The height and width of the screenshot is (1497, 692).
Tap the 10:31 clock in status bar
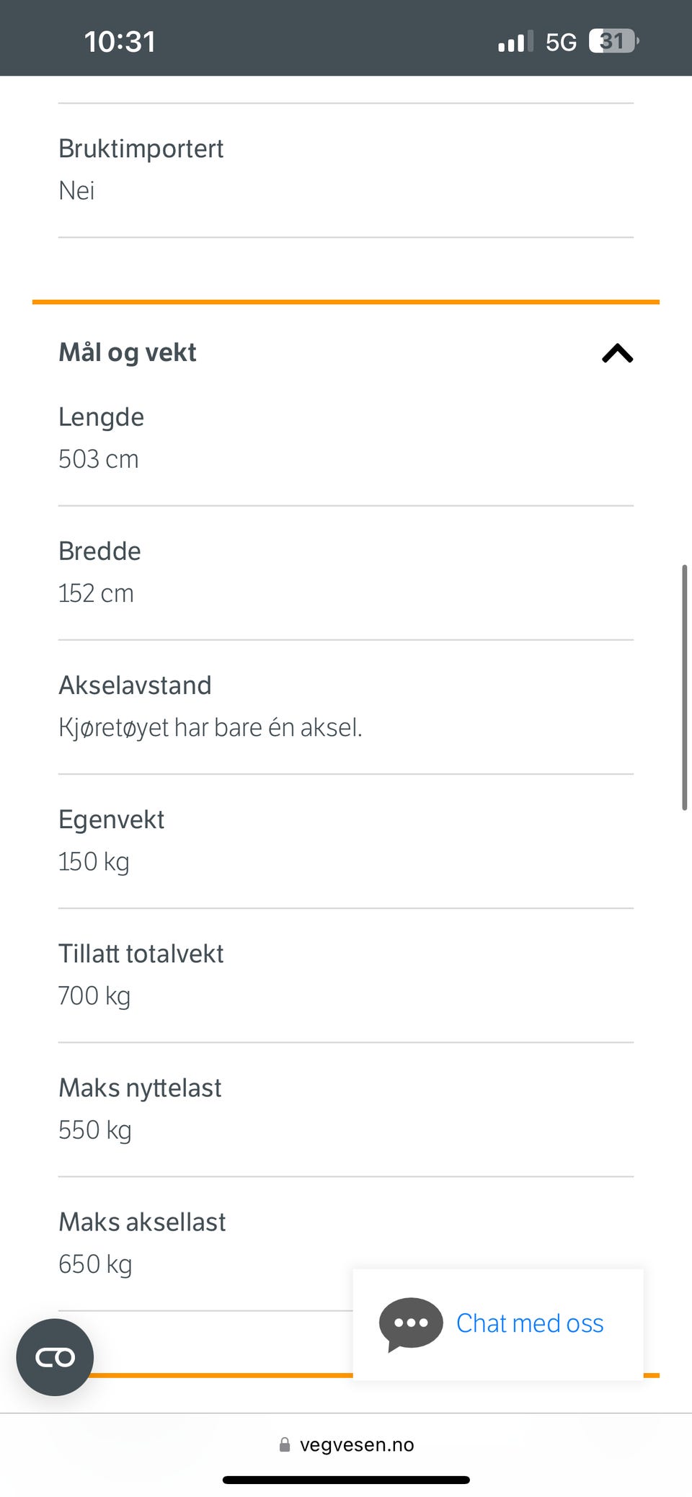click(120, 42)
